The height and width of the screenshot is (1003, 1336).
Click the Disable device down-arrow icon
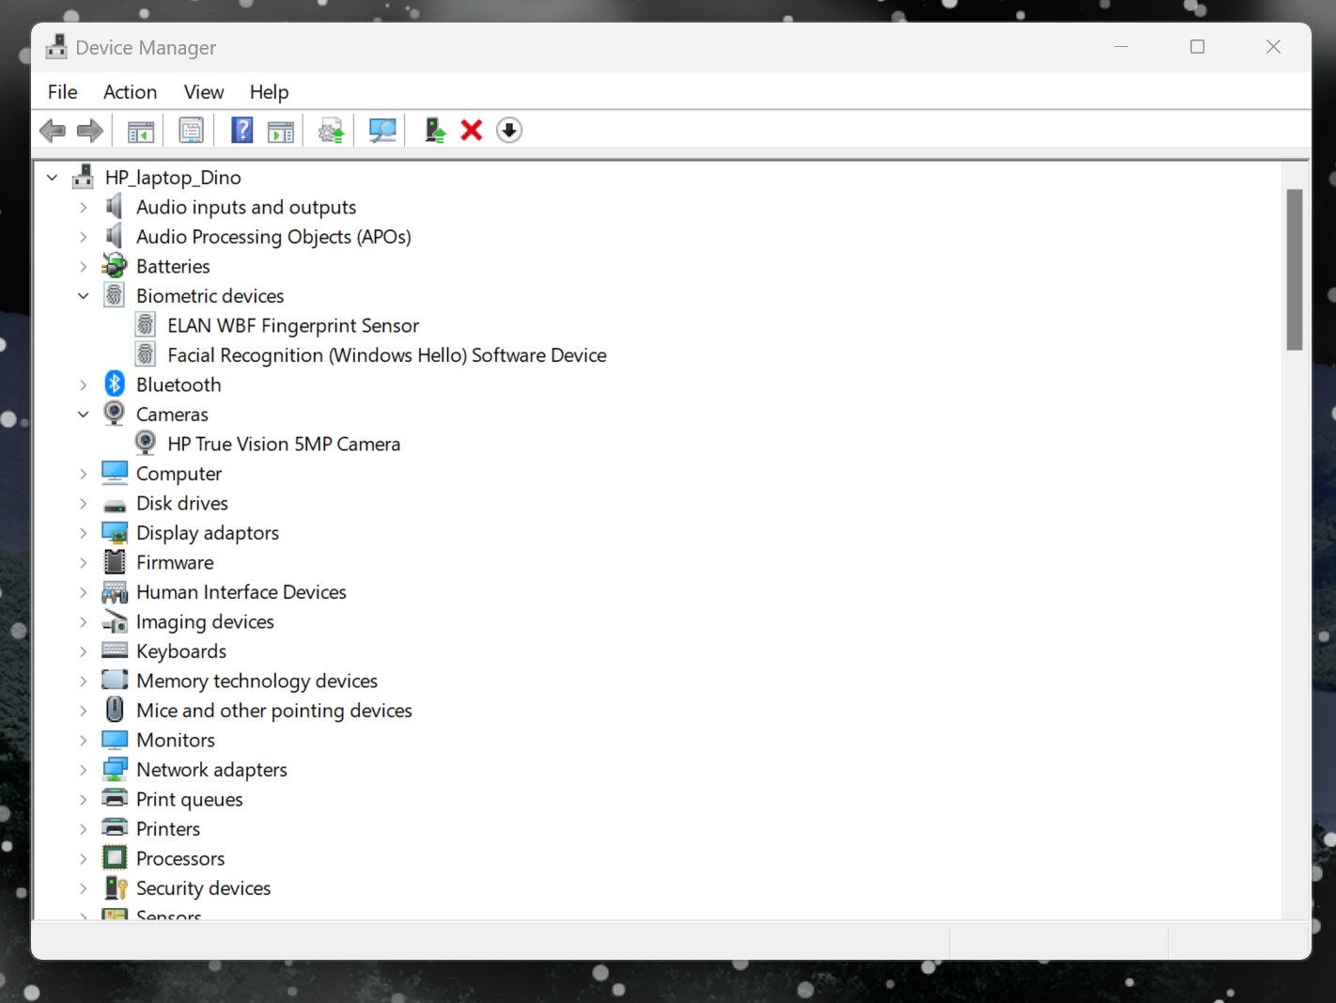click(x=509, y=130)
